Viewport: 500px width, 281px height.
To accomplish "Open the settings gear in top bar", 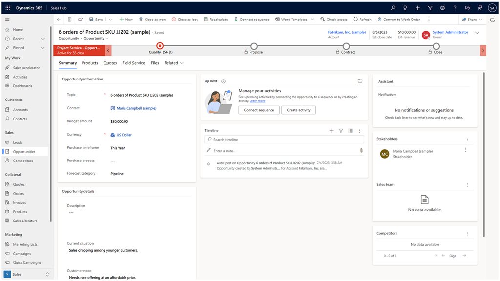I will (442, 8).
